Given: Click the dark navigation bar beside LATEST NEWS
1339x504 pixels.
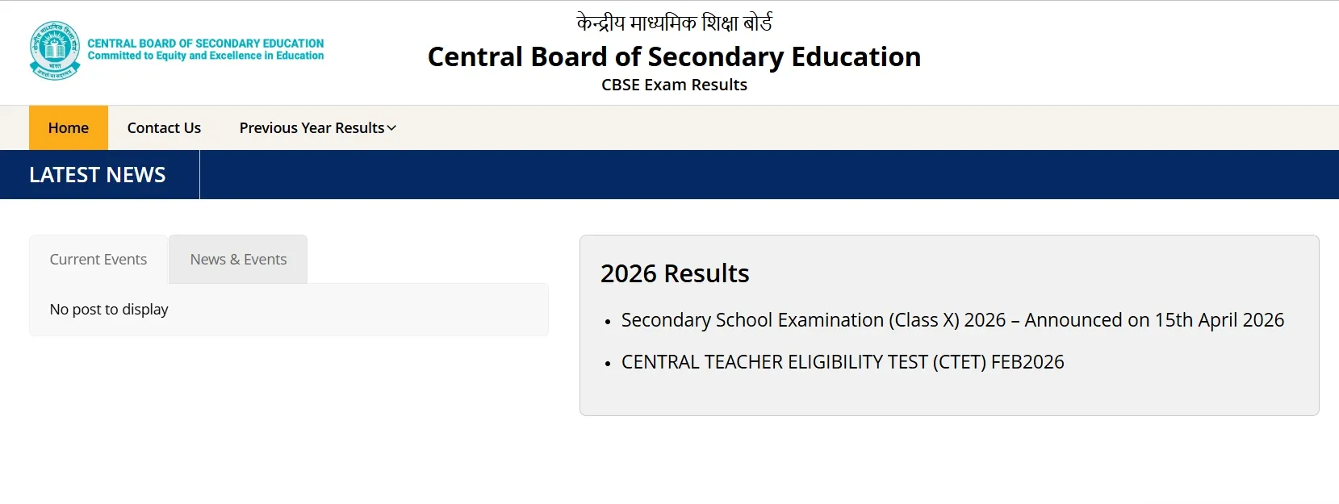Looking at the screenshot, I should (726, 174).
